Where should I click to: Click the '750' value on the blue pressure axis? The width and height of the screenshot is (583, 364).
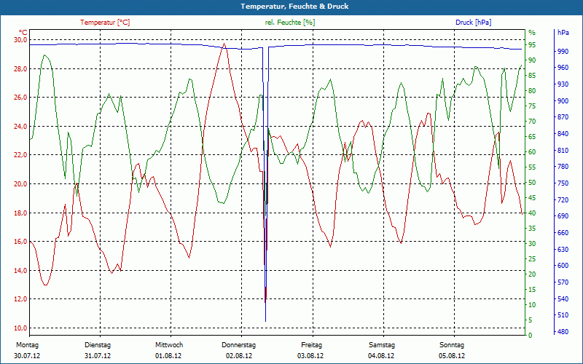tap(563, 183)
